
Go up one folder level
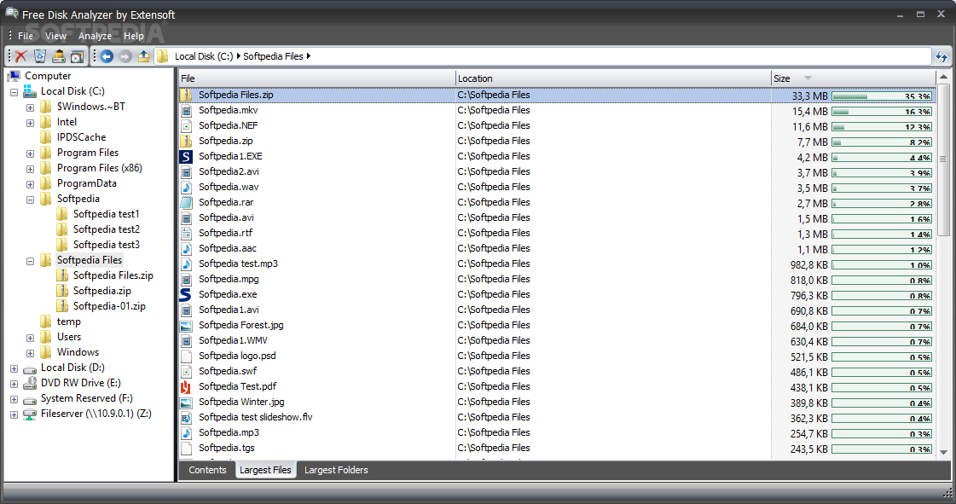(144, 56)
